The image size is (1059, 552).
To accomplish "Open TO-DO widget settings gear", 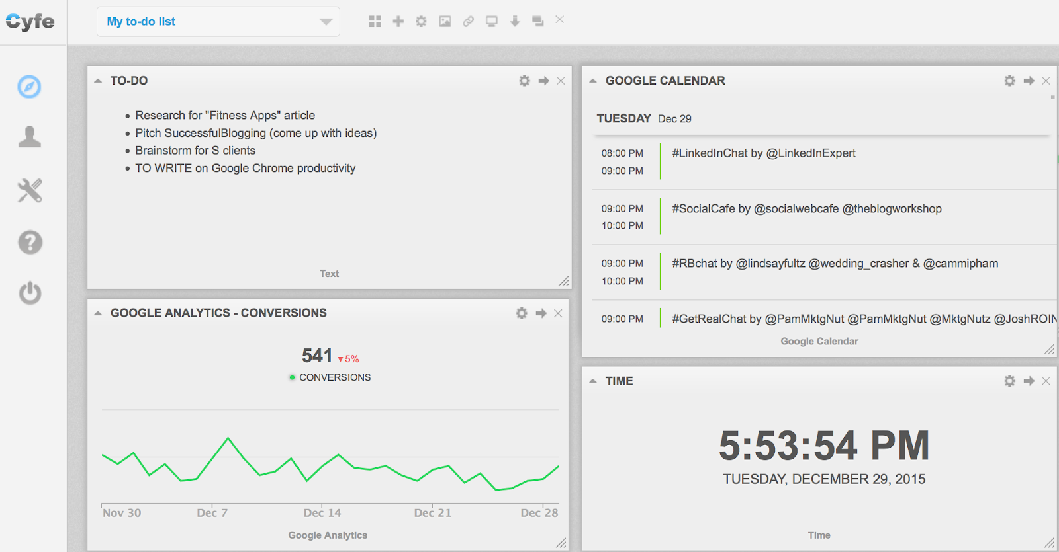I will [524, 81].
